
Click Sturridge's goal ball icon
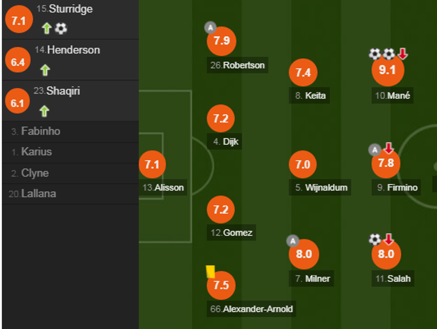pos(61,29)
